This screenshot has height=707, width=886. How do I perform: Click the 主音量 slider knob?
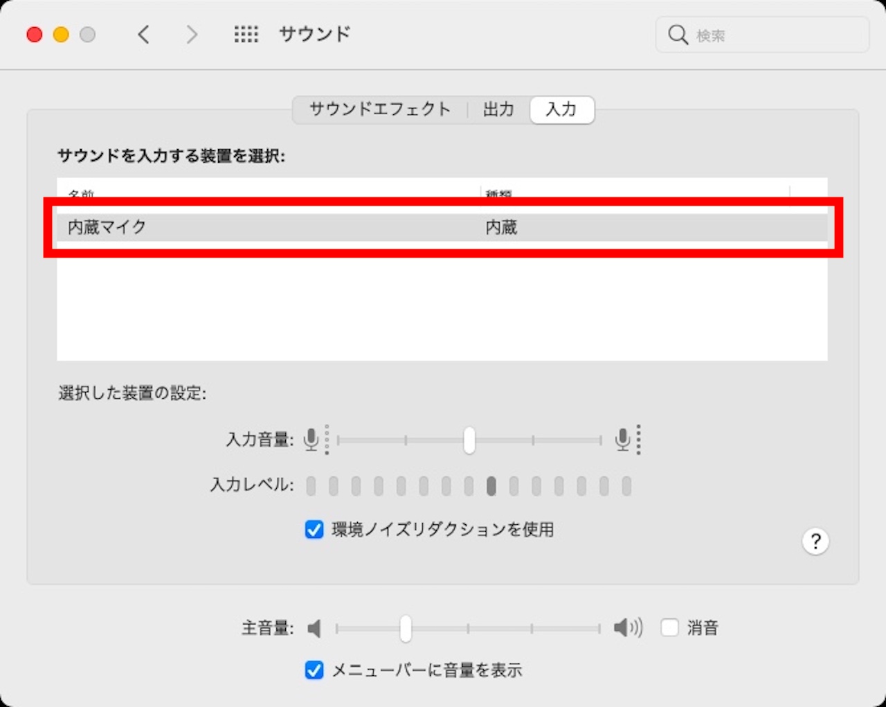click(x=406, y=628)
